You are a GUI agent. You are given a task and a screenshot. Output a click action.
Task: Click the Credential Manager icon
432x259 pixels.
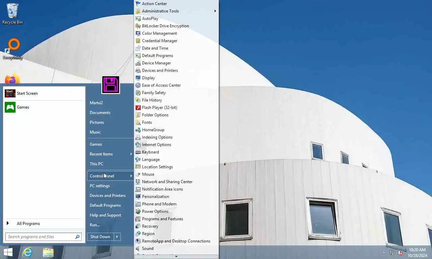pos(138,40)
